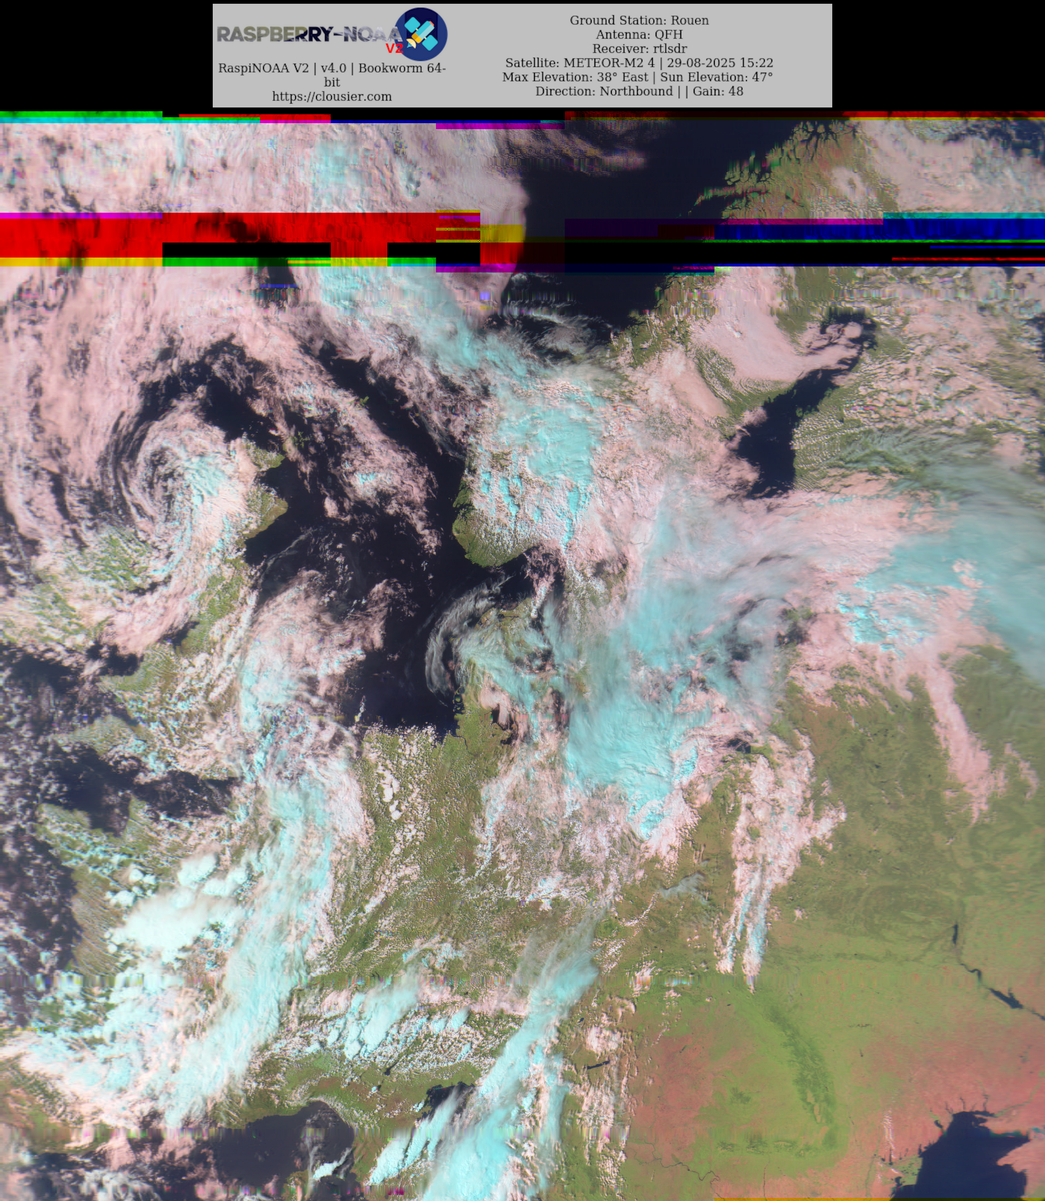Select the Receiver: rtlsdr text

click(639, 49)
